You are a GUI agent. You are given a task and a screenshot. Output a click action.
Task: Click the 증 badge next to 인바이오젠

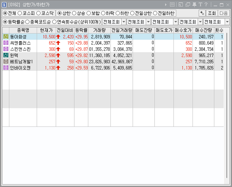[x=6, y=67]
